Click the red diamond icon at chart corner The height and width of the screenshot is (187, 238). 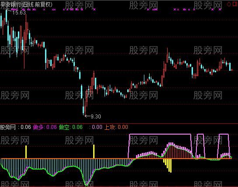[229, 4]
